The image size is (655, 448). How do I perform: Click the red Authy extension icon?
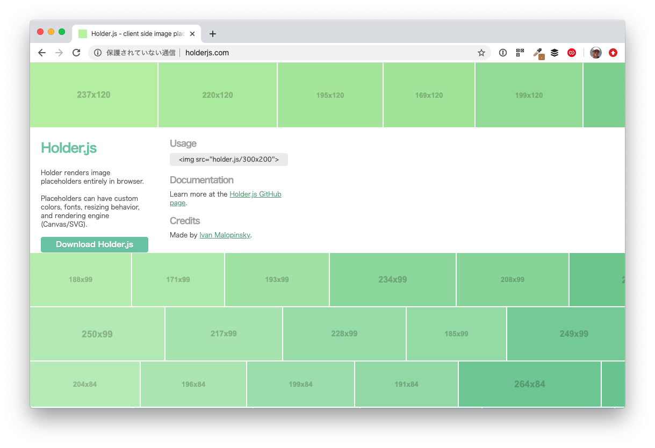coord(572,53)
